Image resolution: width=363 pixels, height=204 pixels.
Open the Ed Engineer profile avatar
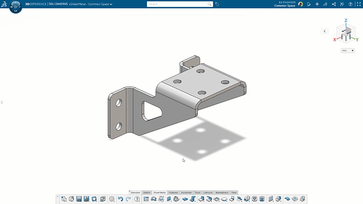point(300,4)
